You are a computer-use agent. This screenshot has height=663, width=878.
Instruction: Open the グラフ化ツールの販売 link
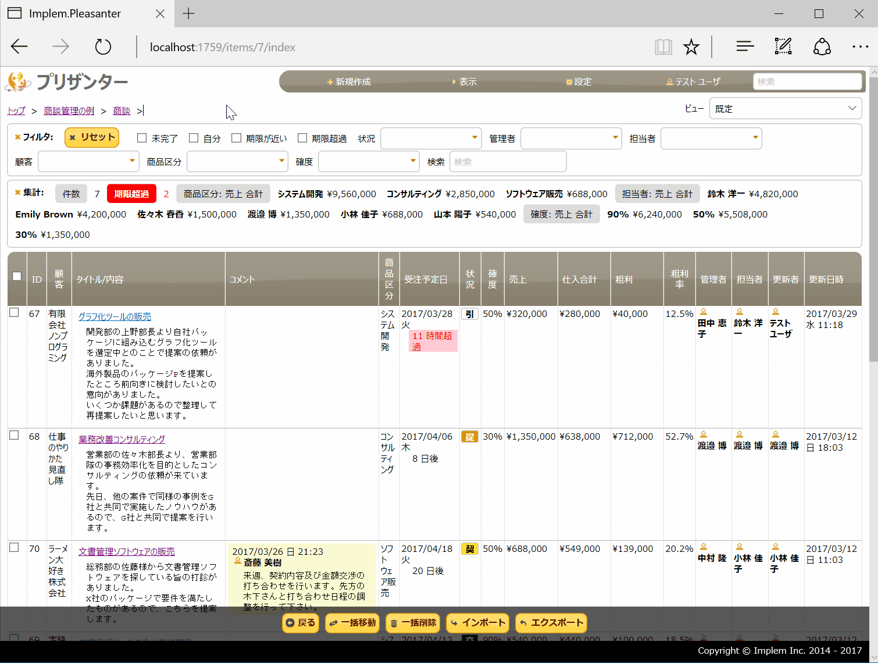tap(115, 316)
